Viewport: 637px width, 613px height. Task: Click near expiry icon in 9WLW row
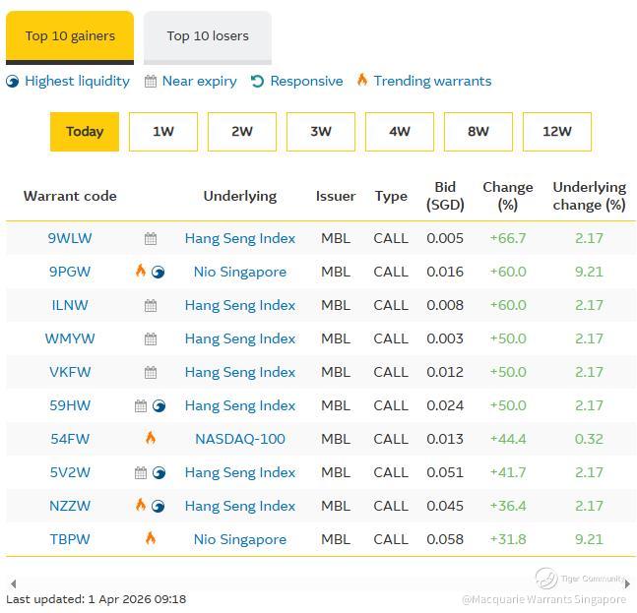(151, 238)
